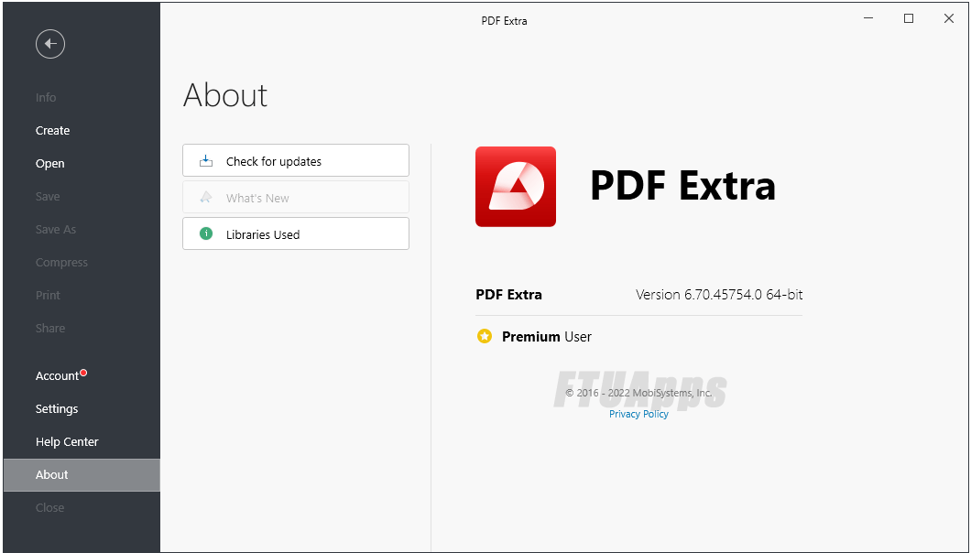Click the red notification dot on Account
971x553 pixels.
point(83,372)
